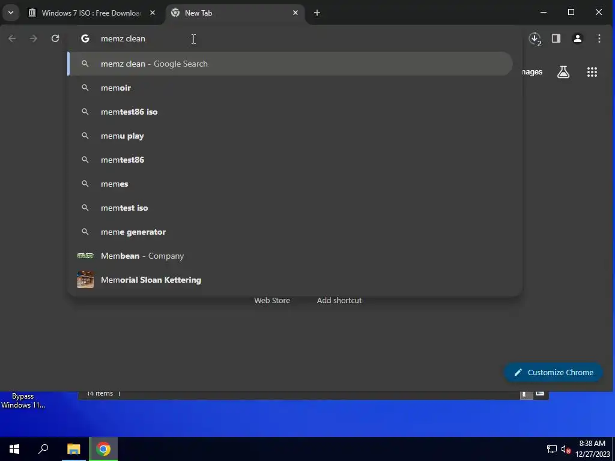Switch File Explorer to large icons view

click(540, 394)
